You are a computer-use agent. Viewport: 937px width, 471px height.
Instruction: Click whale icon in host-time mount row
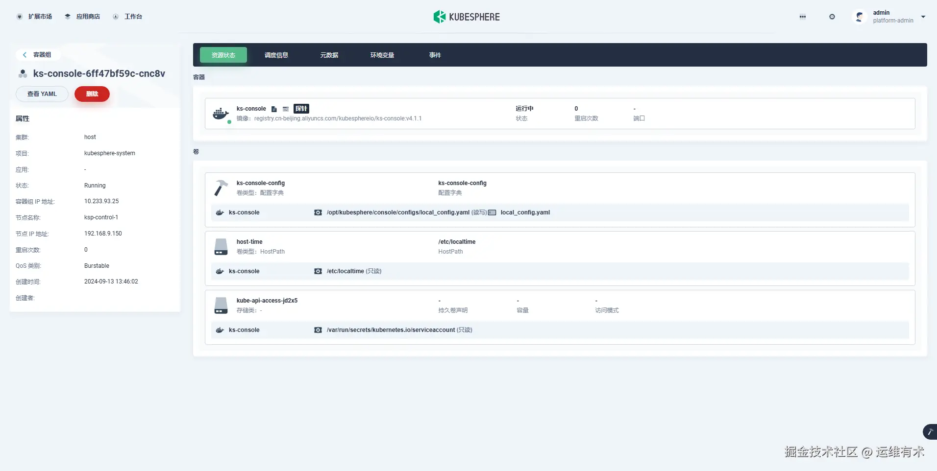[x=220, y=271]
